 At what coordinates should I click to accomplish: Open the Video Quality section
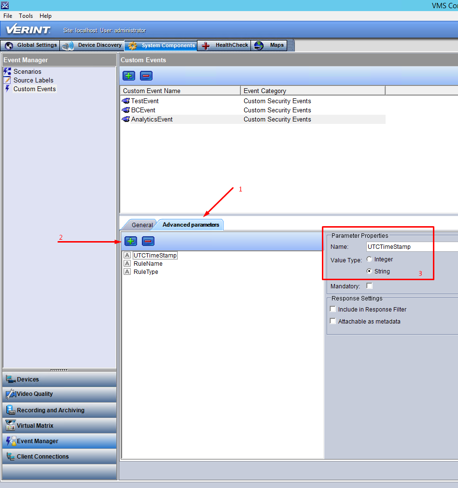[x=59, y=394]
